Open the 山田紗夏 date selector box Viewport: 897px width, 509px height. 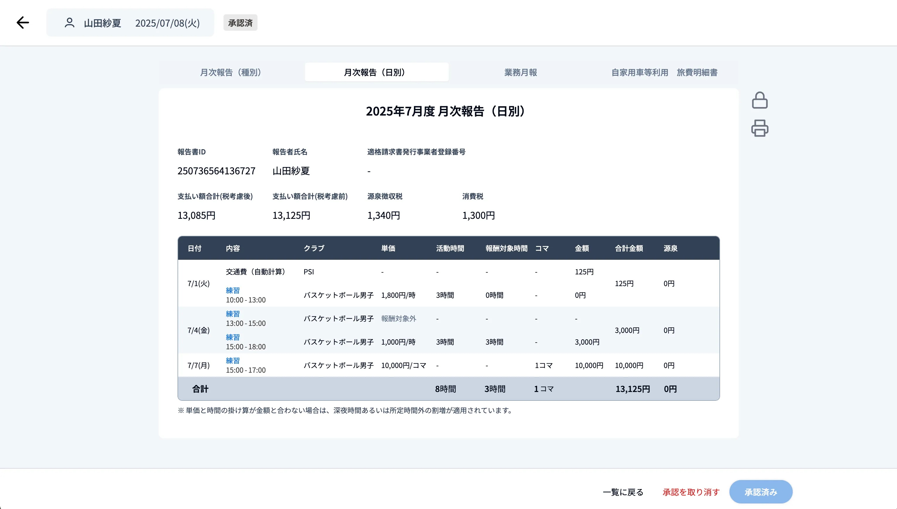(x=130, y=23)
